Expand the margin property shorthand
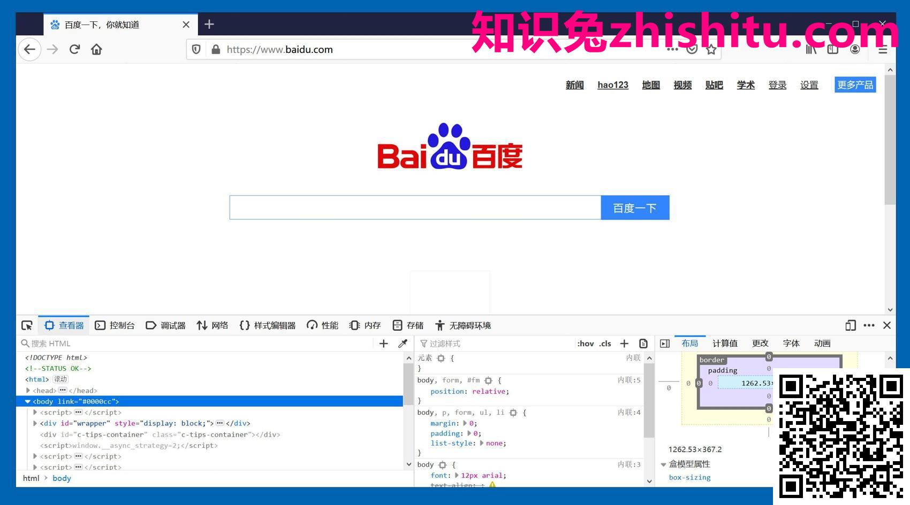The image size is (910, 505). [x=465, y=423]
